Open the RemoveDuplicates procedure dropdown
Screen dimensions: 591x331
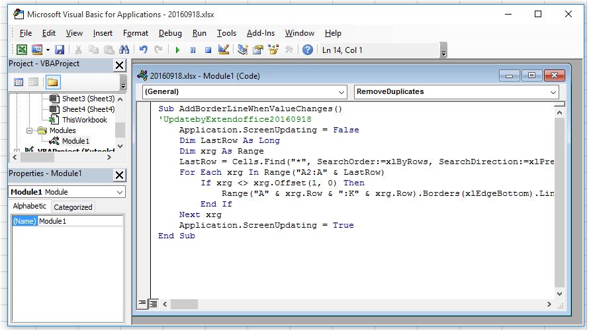click(457, 92)
